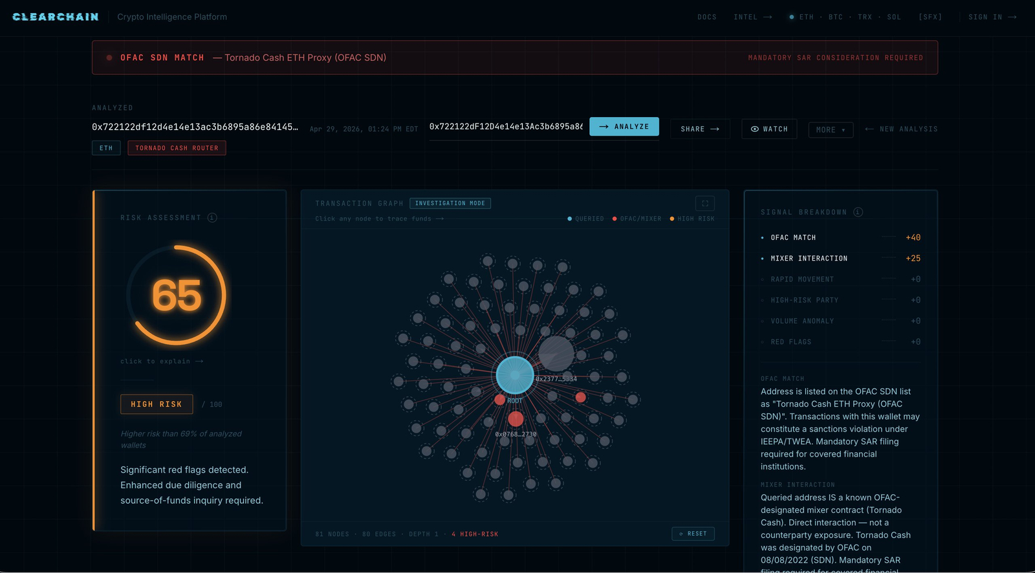The height and width of the screenshot is (573, 1035).
Task: Click the 65 risk score gauge
Action: click(177, 295)
